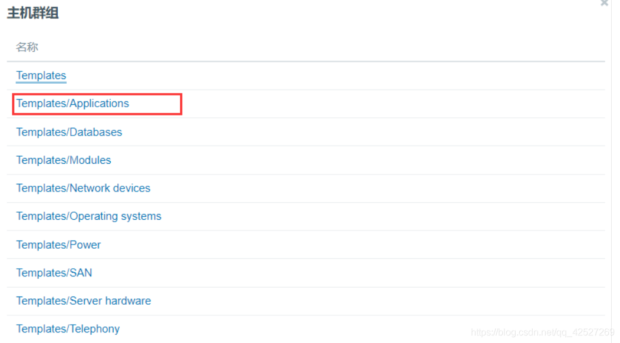This screenshot has width=620, height=343.
Task: Click the Templates/SAN link
Action: pos(54,273)
